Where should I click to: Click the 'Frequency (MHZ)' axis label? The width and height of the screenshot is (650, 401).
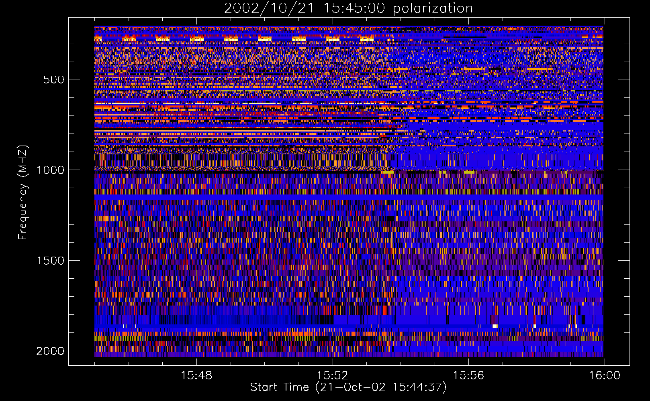coord(23,192)
